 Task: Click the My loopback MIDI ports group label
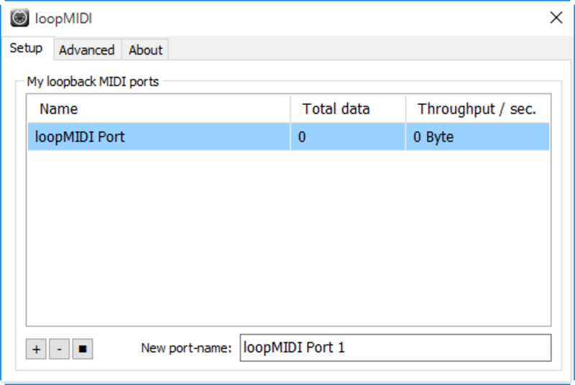pos(93,81)
